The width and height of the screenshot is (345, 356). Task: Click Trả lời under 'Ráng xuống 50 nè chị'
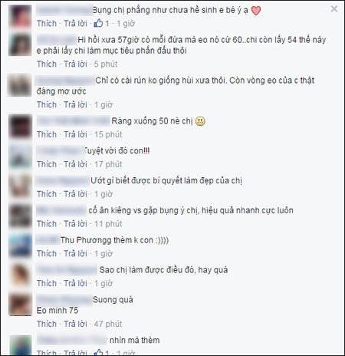75,134
